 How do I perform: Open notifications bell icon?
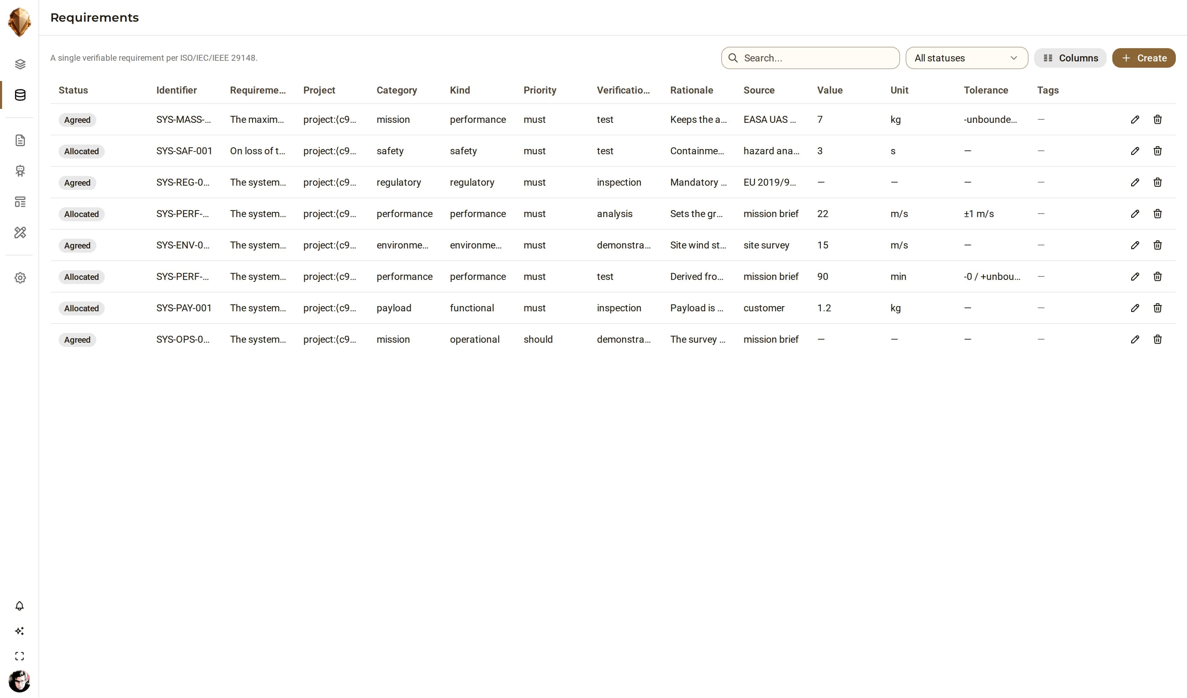click(x=19, y=606)
